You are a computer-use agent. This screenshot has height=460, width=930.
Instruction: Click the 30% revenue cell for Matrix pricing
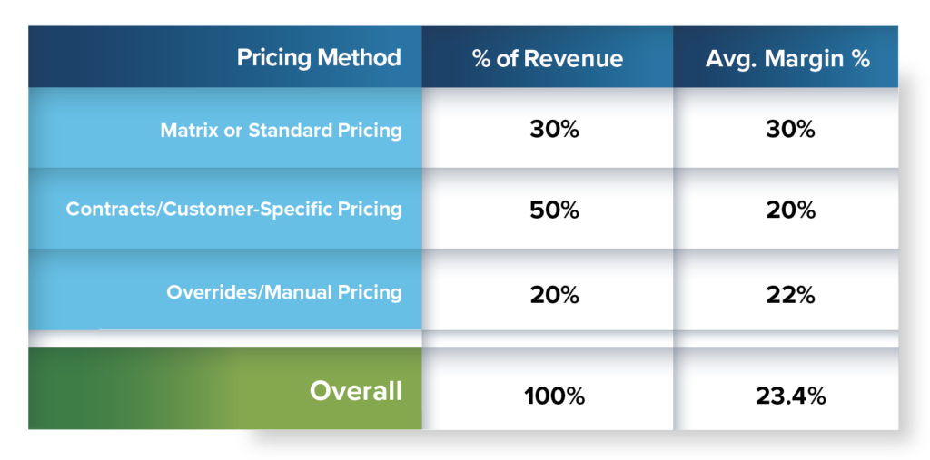coord(548,128)
